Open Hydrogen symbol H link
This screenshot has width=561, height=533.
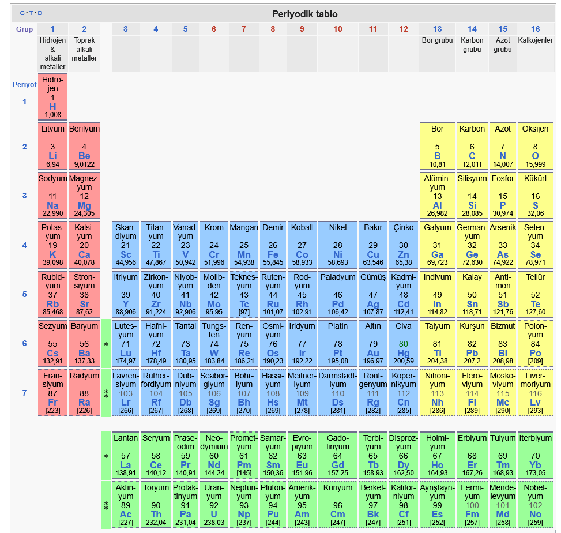[x=52, y=107]
